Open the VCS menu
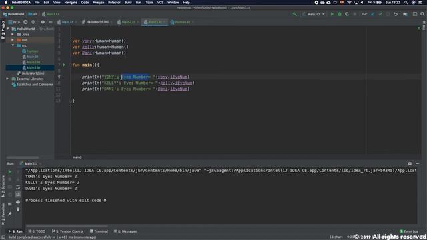427x240 pixels. click(160, 3)
